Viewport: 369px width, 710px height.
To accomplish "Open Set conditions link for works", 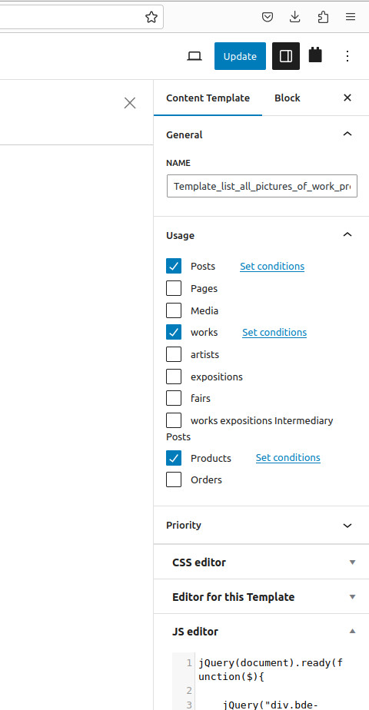I will point(274,333).
